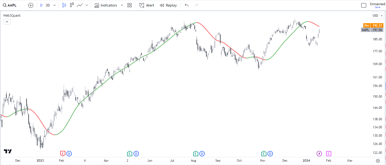Click the purple lightning event marker
This screenshot has width=386, height=165.
(319, 154)
